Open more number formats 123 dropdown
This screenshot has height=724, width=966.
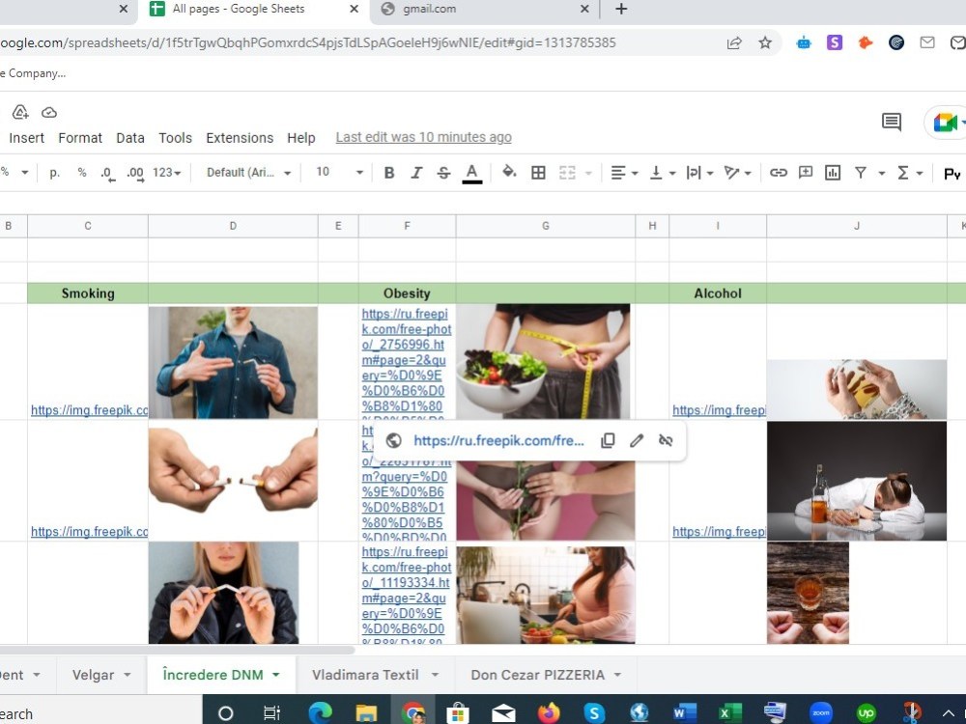(x=167, y=173)
